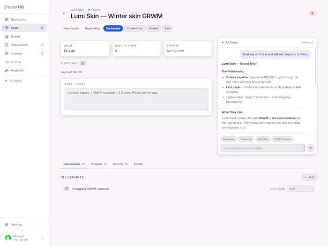Click the Brief / Notes text area
The width and height of the screenshot is (328, 246).
click(136, 99)
